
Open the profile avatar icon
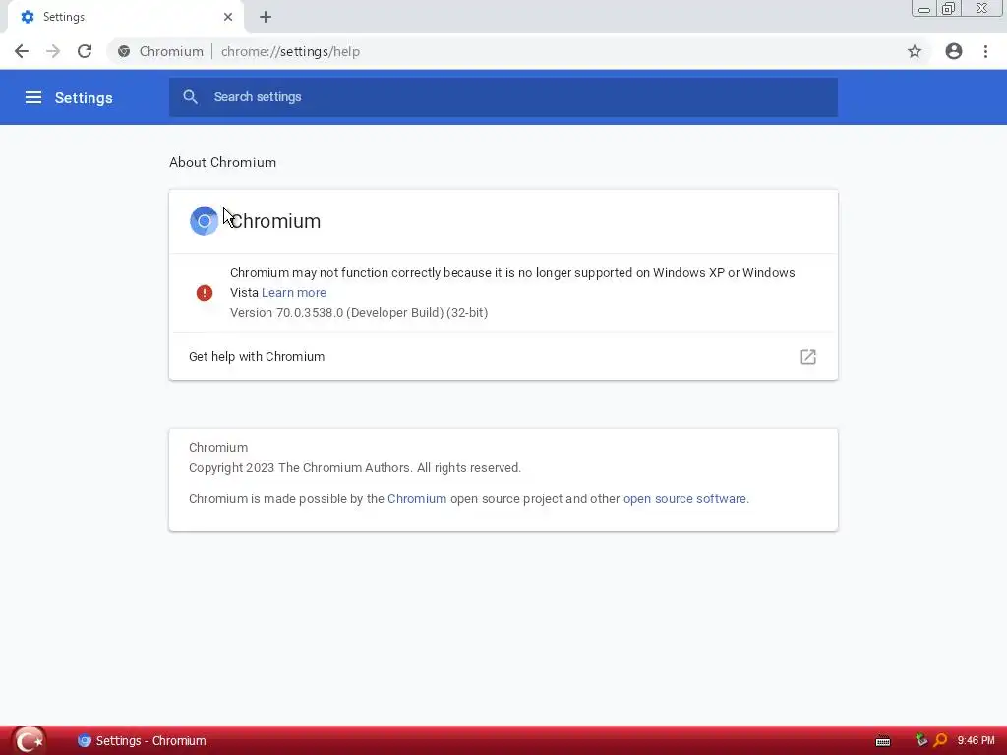954,51
